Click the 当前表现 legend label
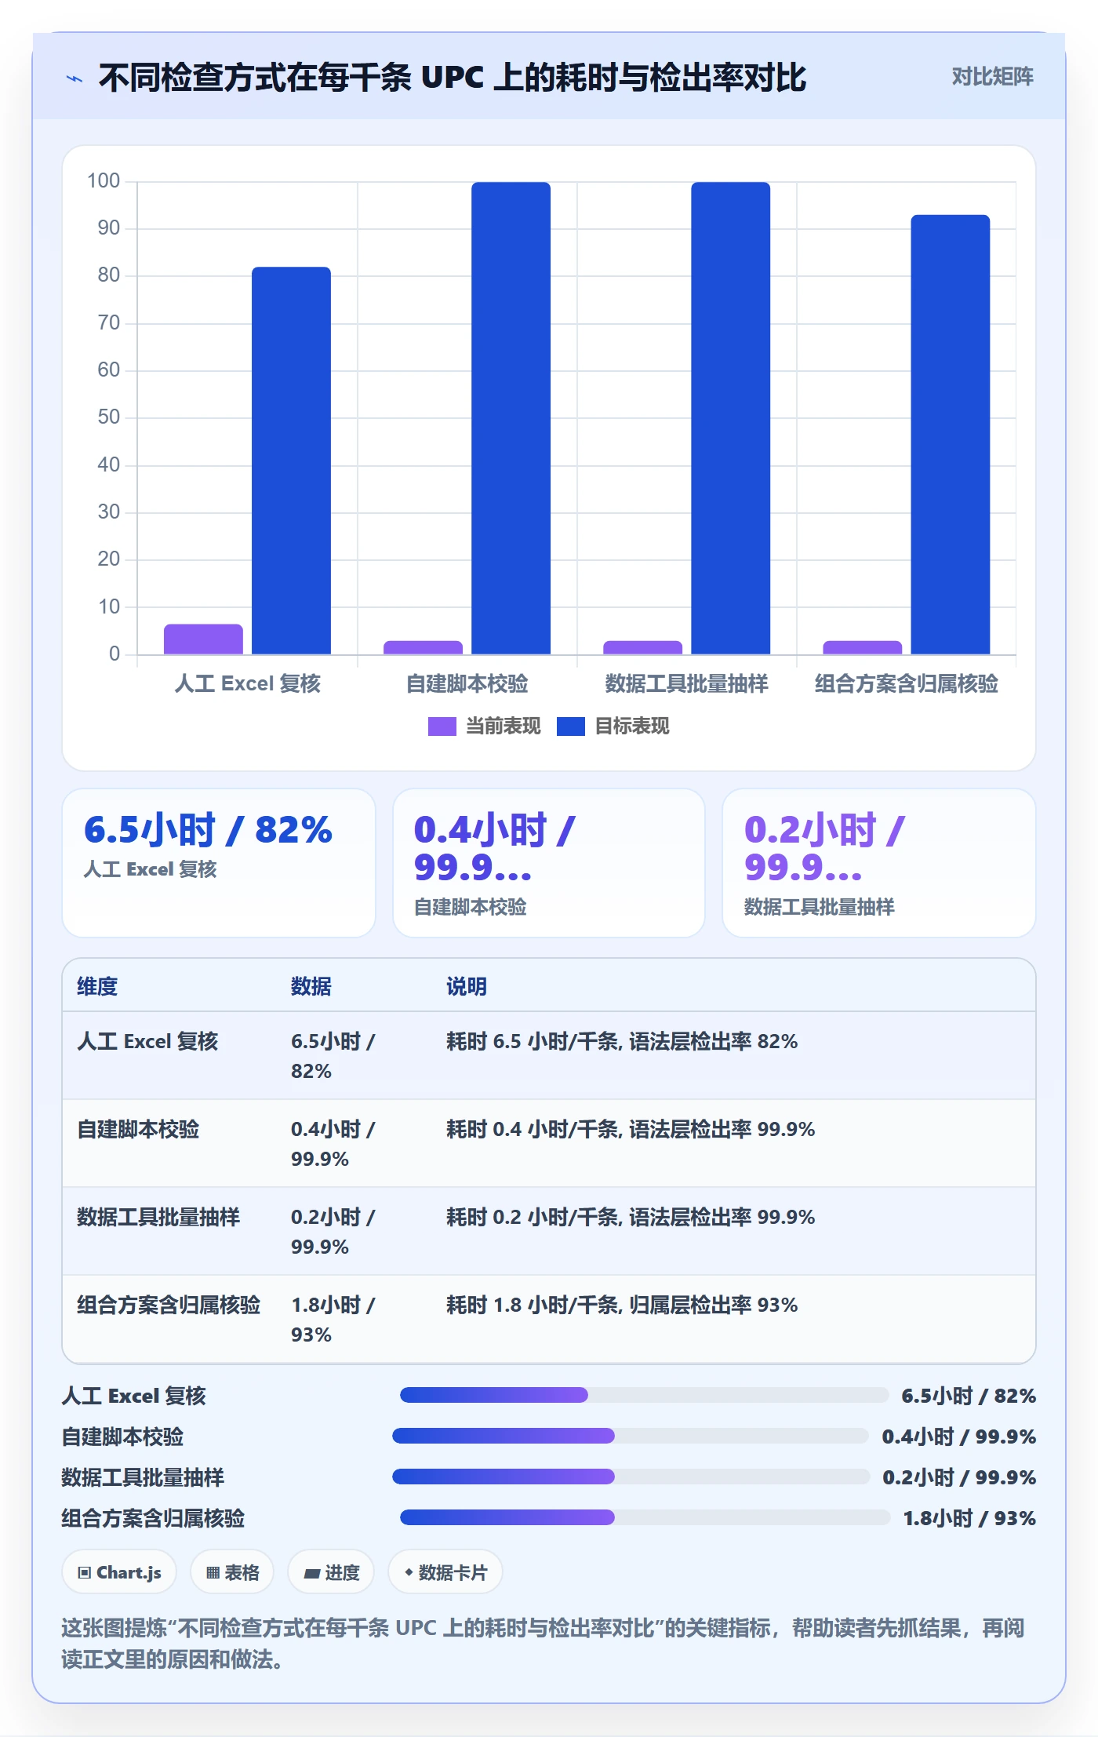The image size is (1098, 1737). coord(503,726)
